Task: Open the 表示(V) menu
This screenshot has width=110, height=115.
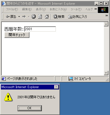Action: 41,9
